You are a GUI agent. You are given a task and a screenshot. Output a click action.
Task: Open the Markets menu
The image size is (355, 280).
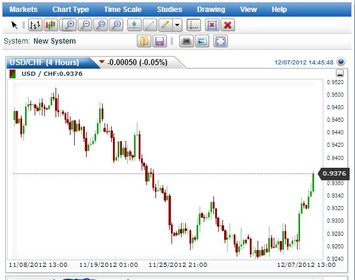[23, 10]
